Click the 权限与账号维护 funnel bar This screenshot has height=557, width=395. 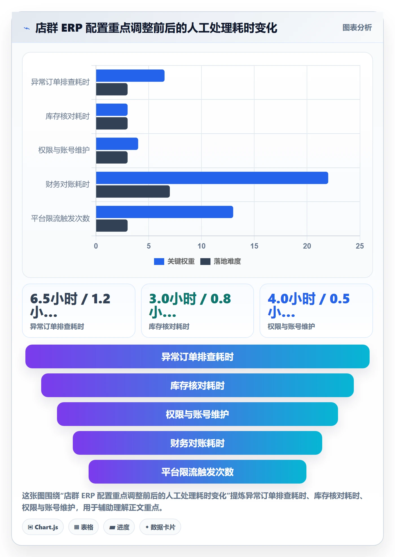pos(197,414)
